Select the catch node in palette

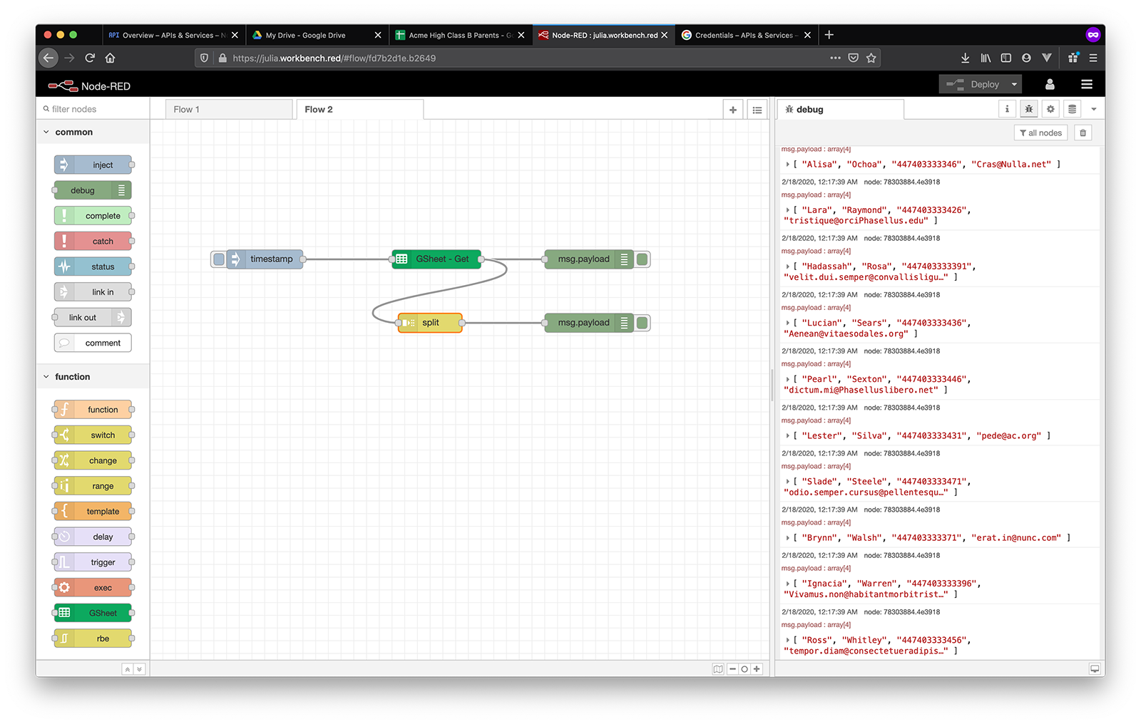pyautogui.click(x=93, y=242)
